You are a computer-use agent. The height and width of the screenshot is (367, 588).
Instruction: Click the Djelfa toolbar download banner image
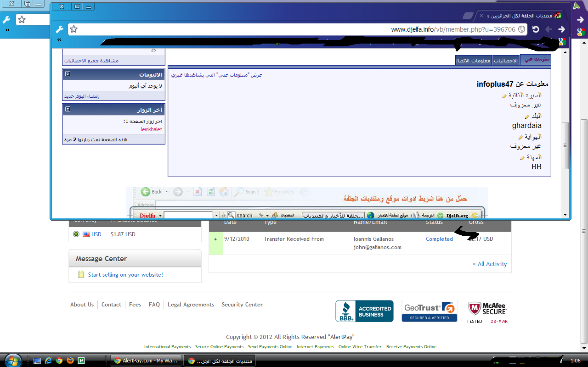(307, 202)
